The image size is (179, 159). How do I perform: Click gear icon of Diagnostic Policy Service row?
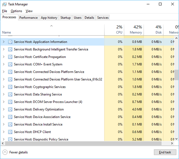10,139
